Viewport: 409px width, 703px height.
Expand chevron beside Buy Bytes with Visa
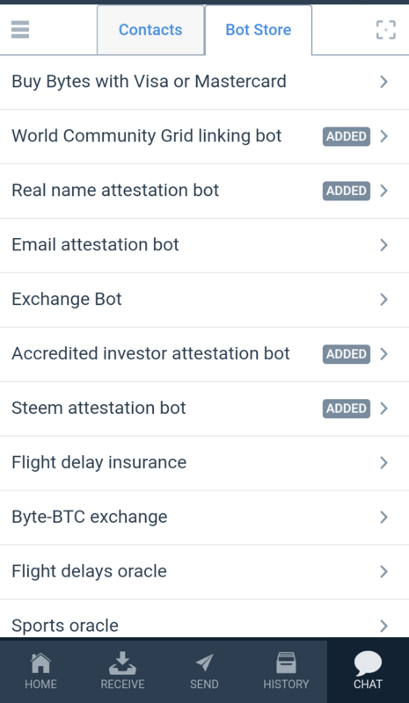coord(383,82)
